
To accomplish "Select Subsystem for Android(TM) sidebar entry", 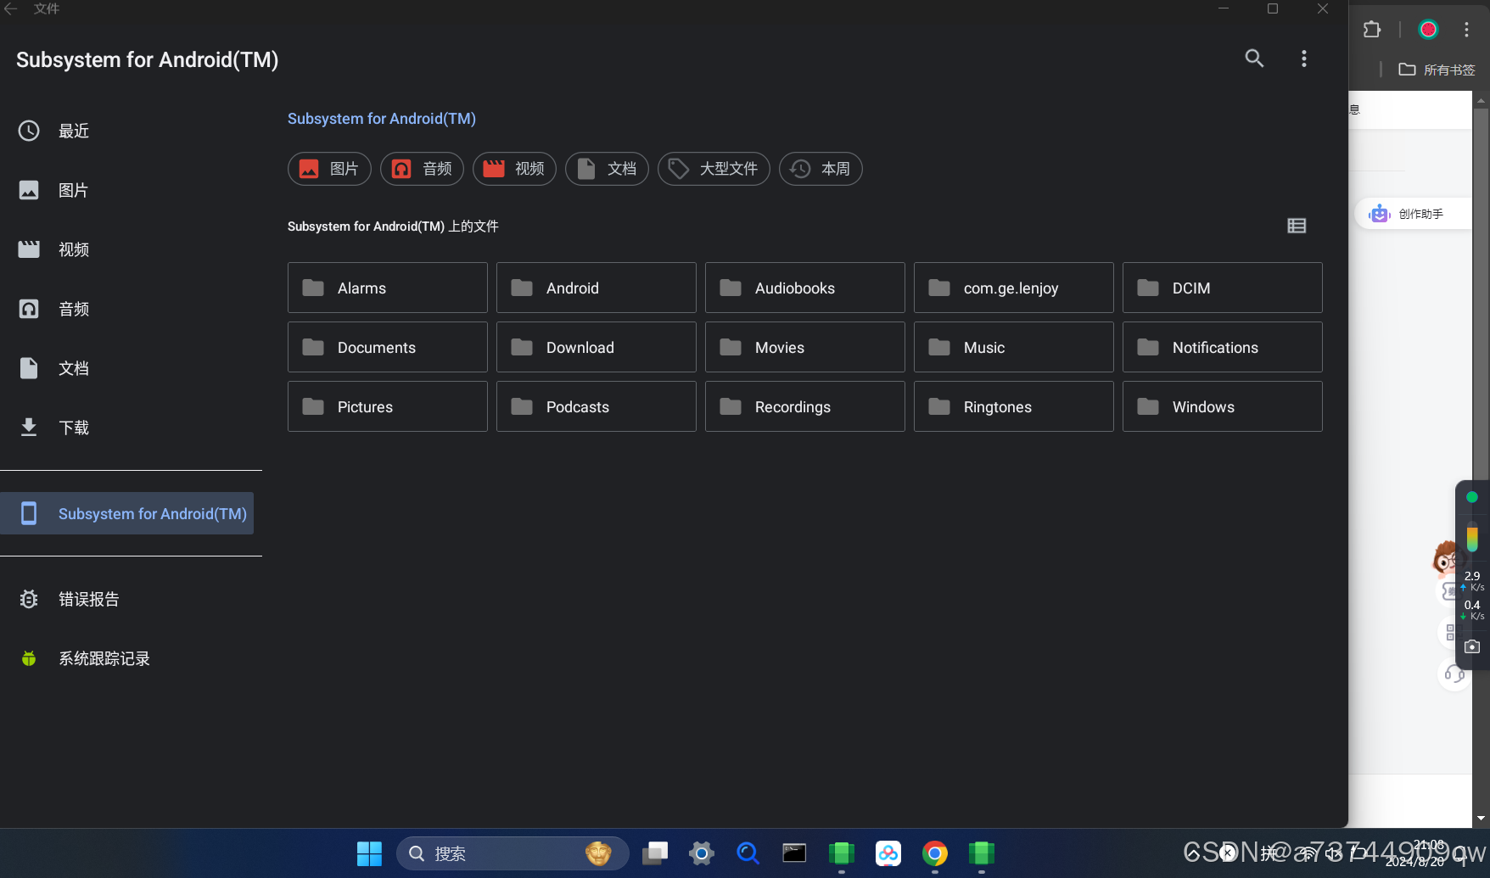I will (127, 513).
